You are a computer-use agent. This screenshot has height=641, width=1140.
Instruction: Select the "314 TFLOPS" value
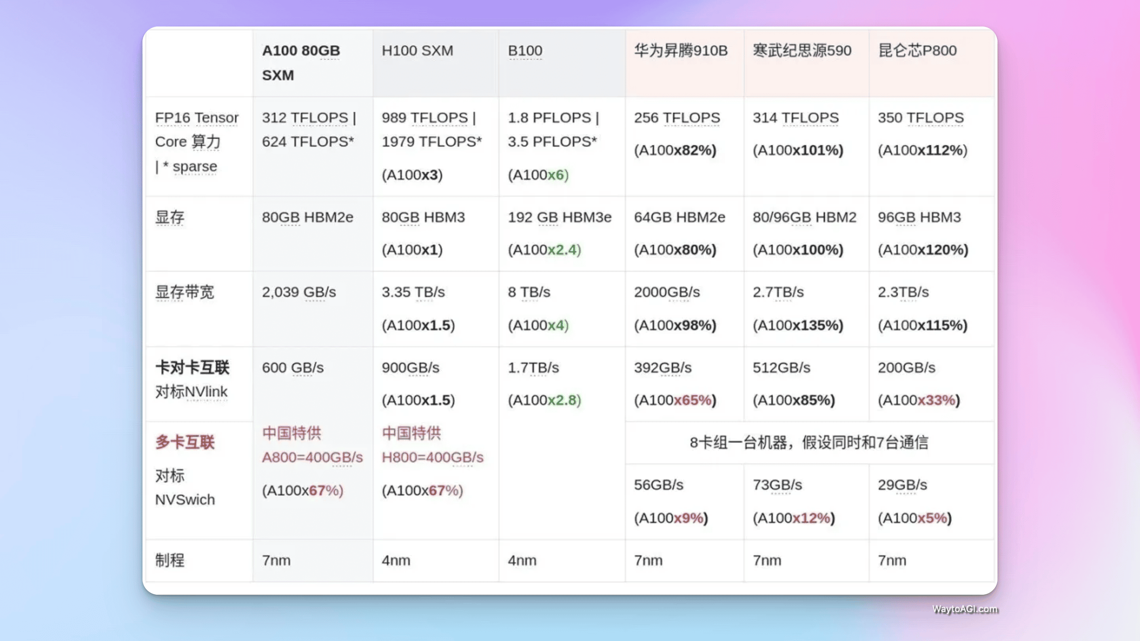(796, 118)
